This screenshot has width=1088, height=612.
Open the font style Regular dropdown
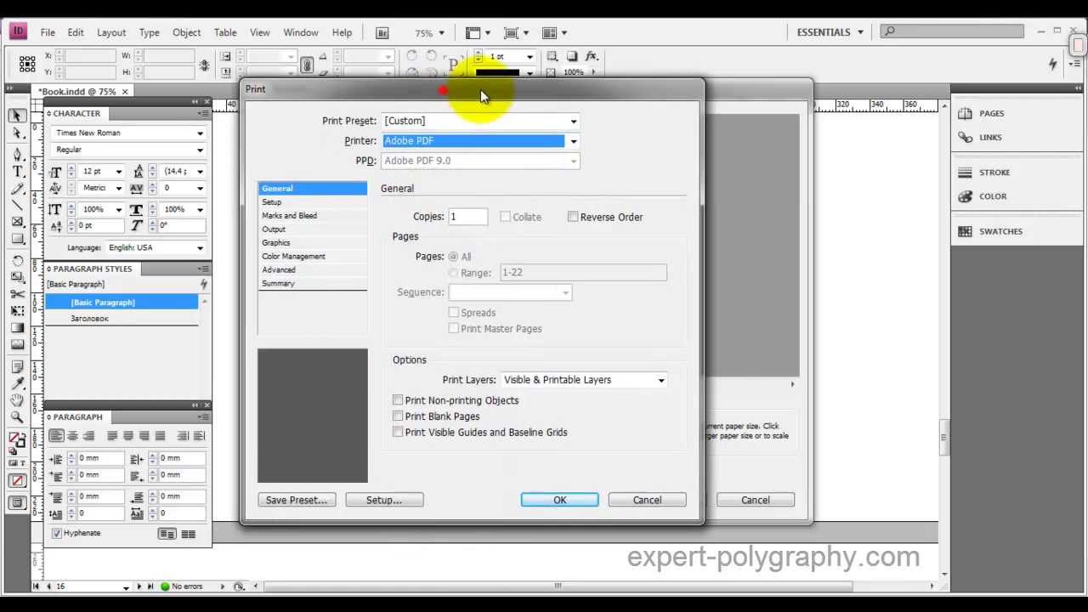pos(127,150)
